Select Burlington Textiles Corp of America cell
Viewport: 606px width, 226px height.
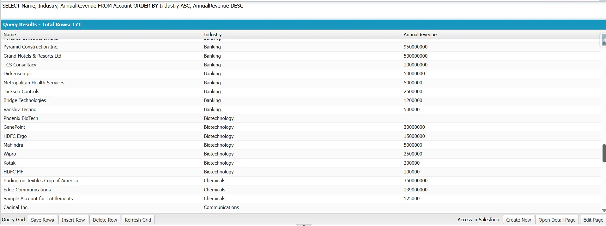(101, 181)
